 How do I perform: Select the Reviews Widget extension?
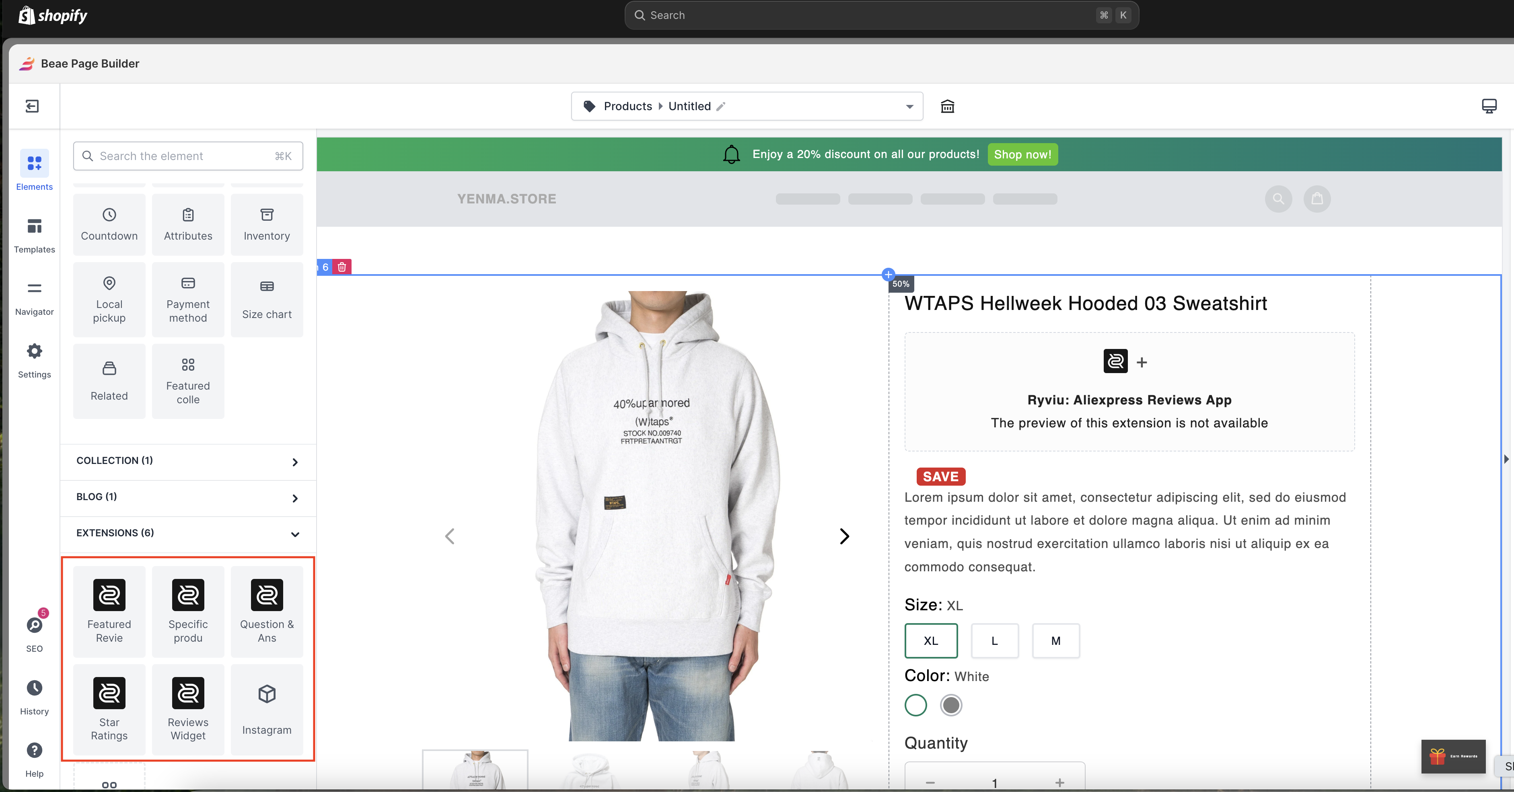(188, 709)
